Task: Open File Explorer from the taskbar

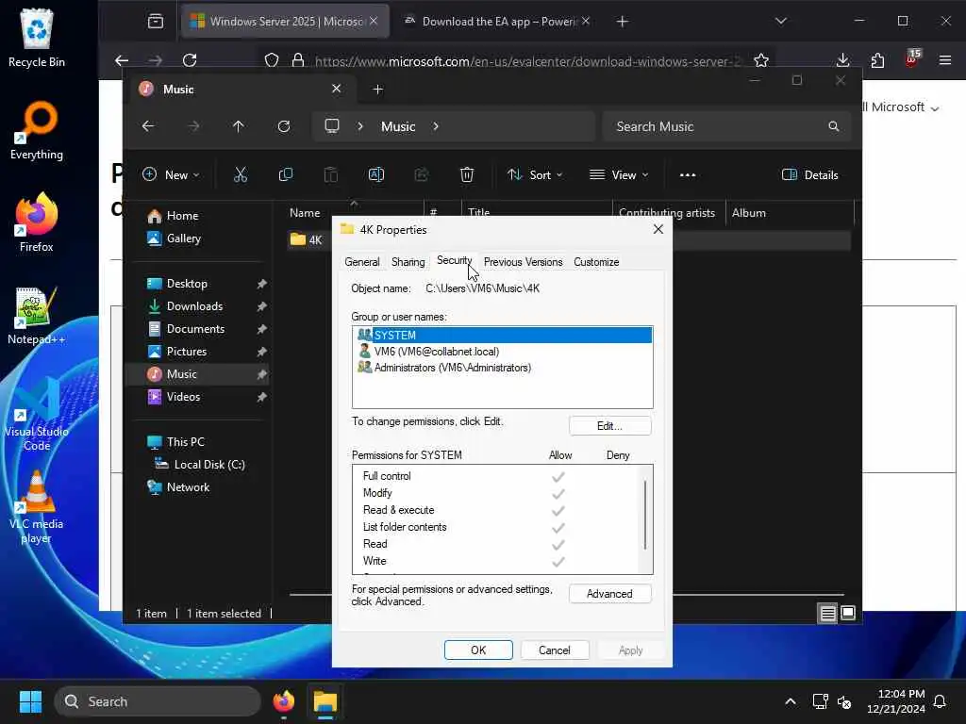Action: (325, 701)
